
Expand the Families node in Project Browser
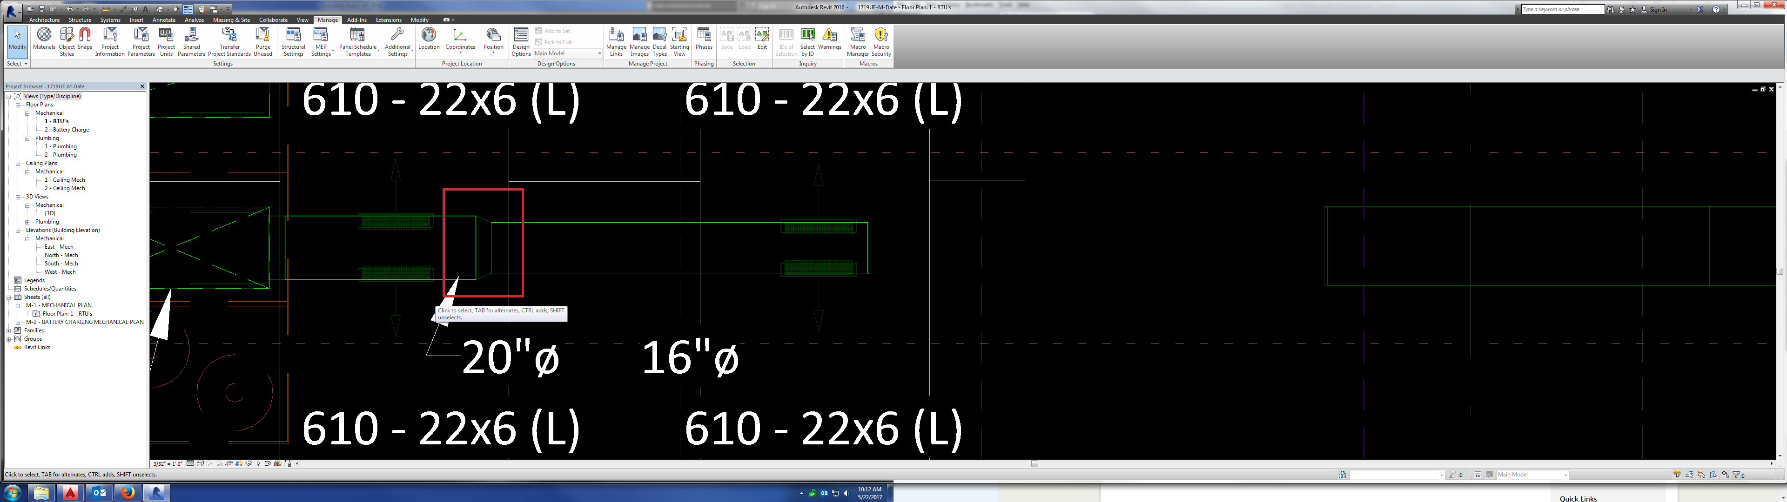pos(9,331)
